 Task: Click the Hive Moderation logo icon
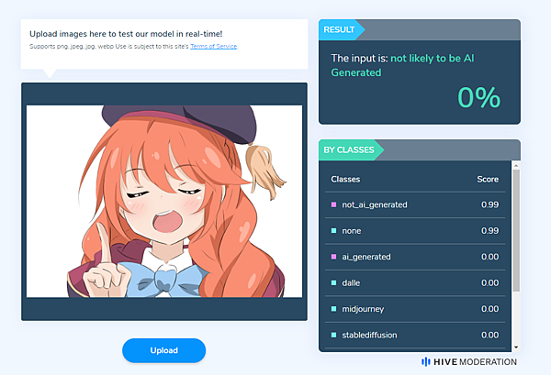425,361
